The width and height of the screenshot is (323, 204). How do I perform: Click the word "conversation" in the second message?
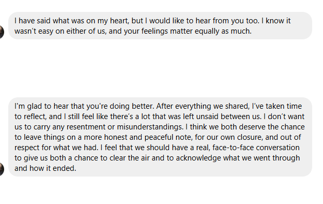pos(278,148)
